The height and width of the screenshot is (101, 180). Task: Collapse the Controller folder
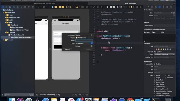[x=6, y=33]
